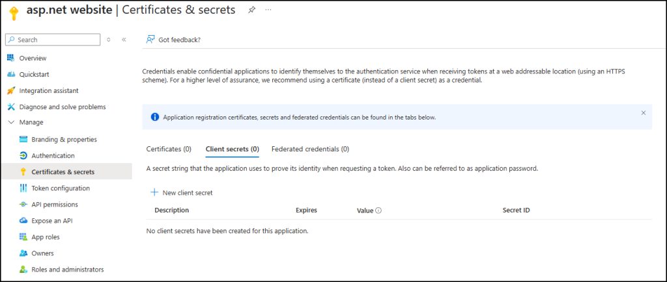Image resolution: width=667 pixels, height=282 pixels.
Task: Click the Branding & properties icon
Action: (23, 139)
